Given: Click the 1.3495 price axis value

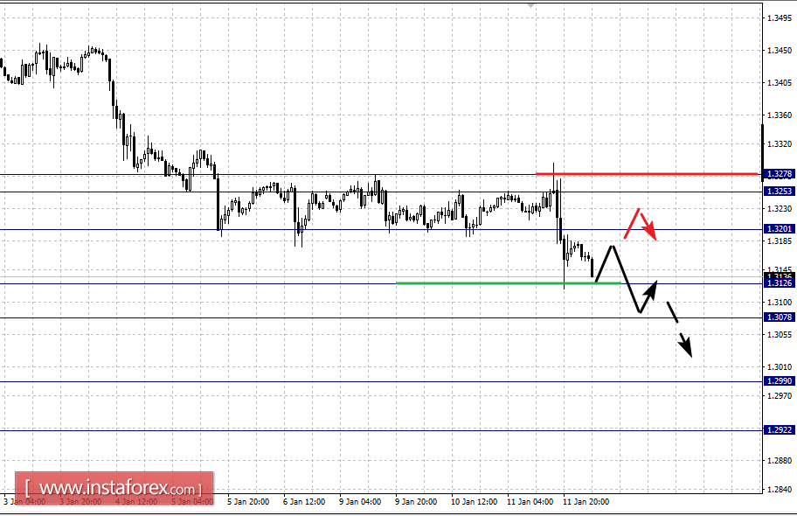Looking at the screenshot, I should pyautogui.click(x=780, y=18).
